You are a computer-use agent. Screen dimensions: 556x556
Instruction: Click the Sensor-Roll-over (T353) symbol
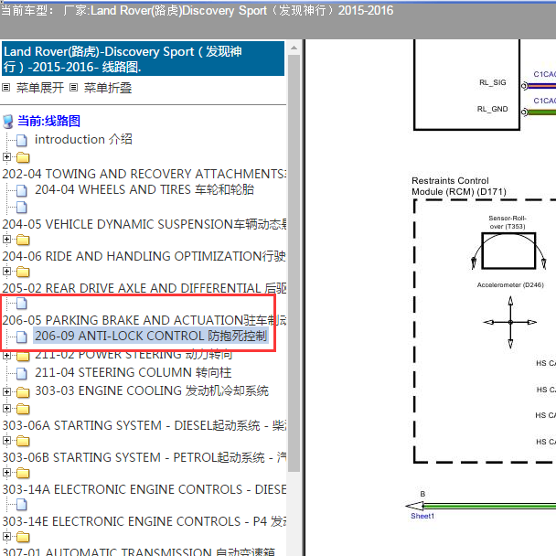coord(508,251)
